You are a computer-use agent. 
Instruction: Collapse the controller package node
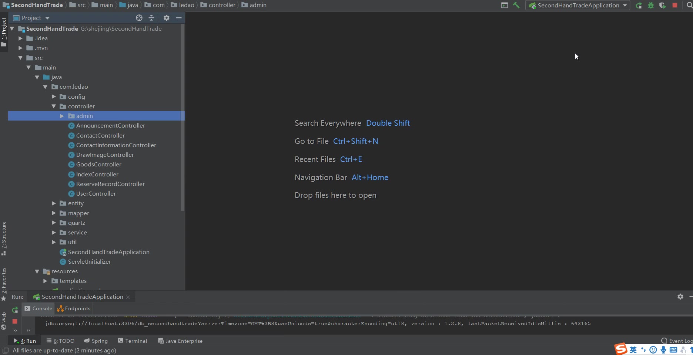54,106
